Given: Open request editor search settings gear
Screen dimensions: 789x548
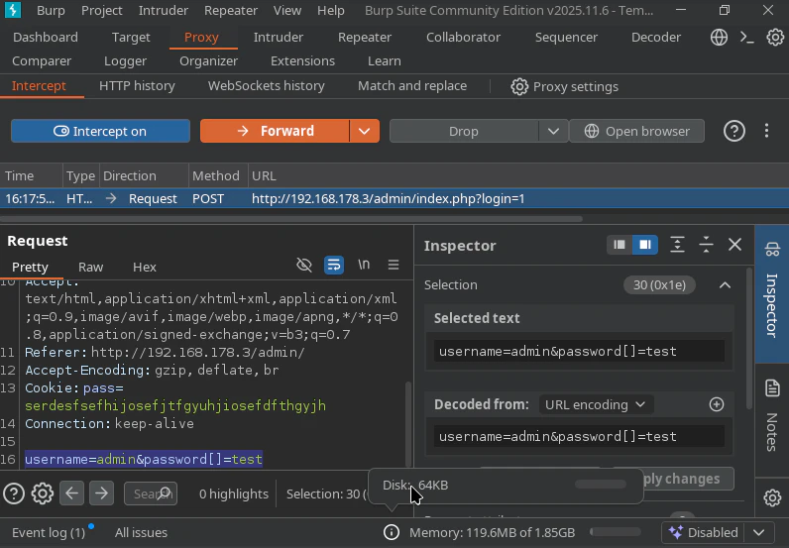Looking at the screenshot, I should (43, 493).
